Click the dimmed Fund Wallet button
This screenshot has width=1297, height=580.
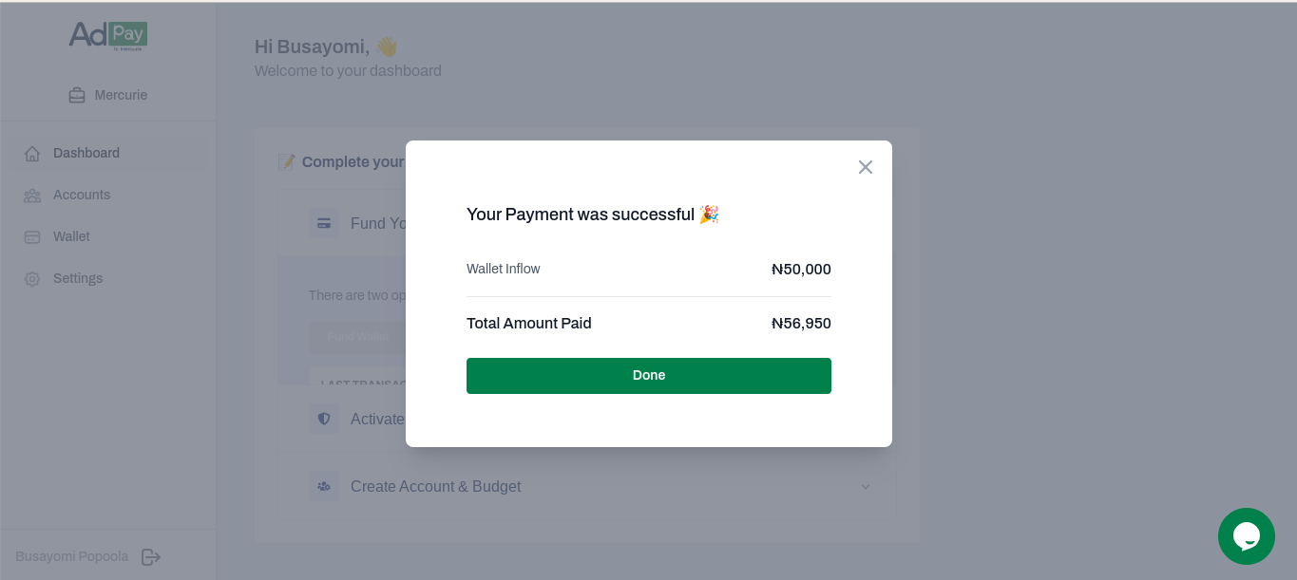[x=357, y=337]
